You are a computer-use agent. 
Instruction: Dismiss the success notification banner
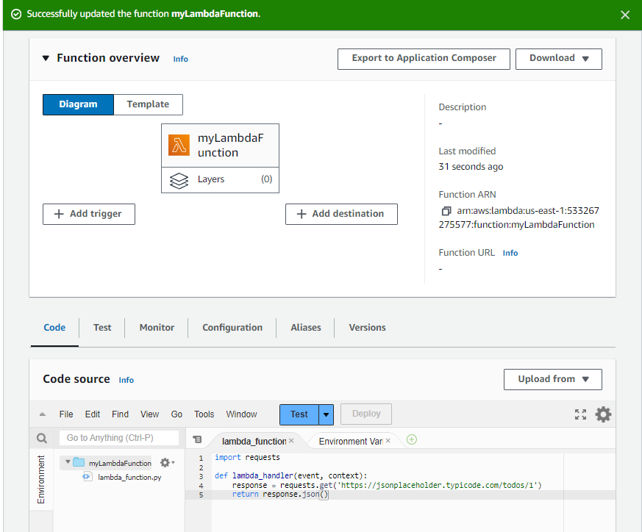click(x=624, y=15)
